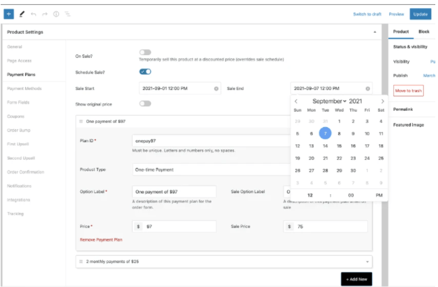Open the document details info icon

tap(56, 14)
